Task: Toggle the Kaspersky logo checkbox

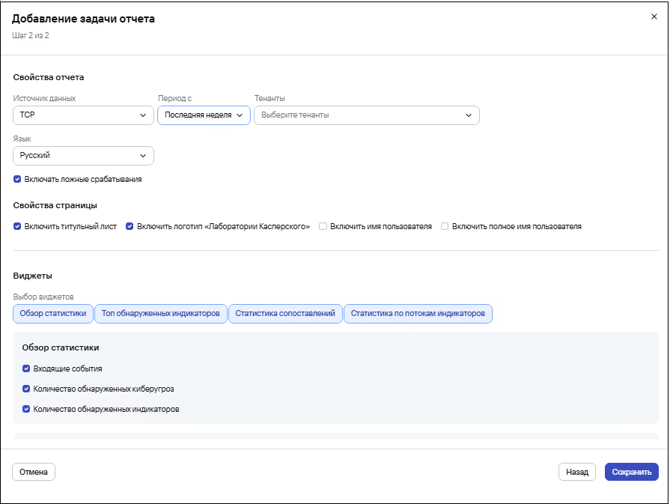Action: pos(130,226)
